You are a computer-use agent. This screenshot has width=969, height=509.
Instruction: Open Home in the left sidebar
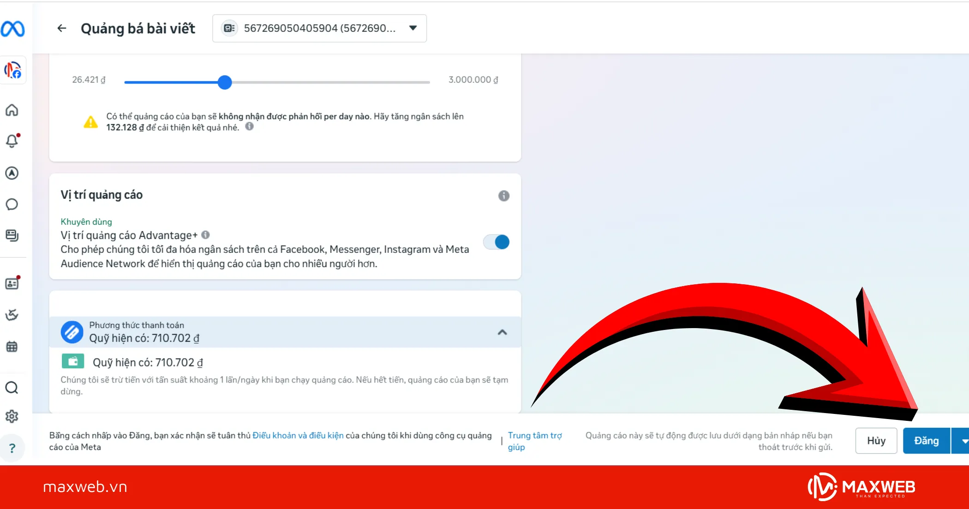[12, 110]
